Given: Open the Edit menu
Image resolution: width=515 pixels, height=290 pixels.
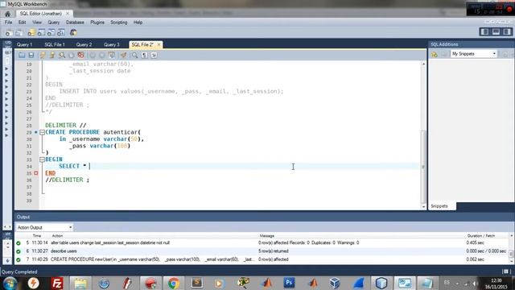Looking at the screenshot, I should point(22,23).
